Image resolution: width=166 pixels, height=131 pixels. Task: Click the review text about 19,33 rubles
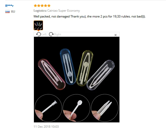click(90, 16)
